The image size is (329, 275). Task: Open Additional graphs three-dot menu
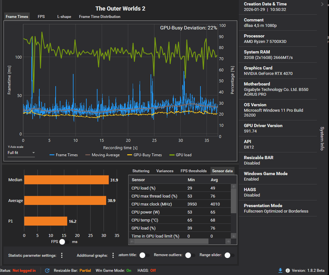113,255
